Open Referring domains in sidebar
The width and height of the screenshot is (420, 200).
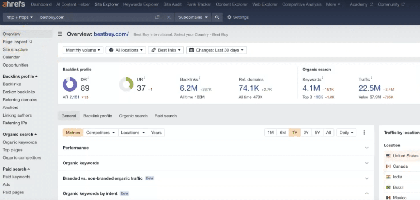tap(20, 100)
